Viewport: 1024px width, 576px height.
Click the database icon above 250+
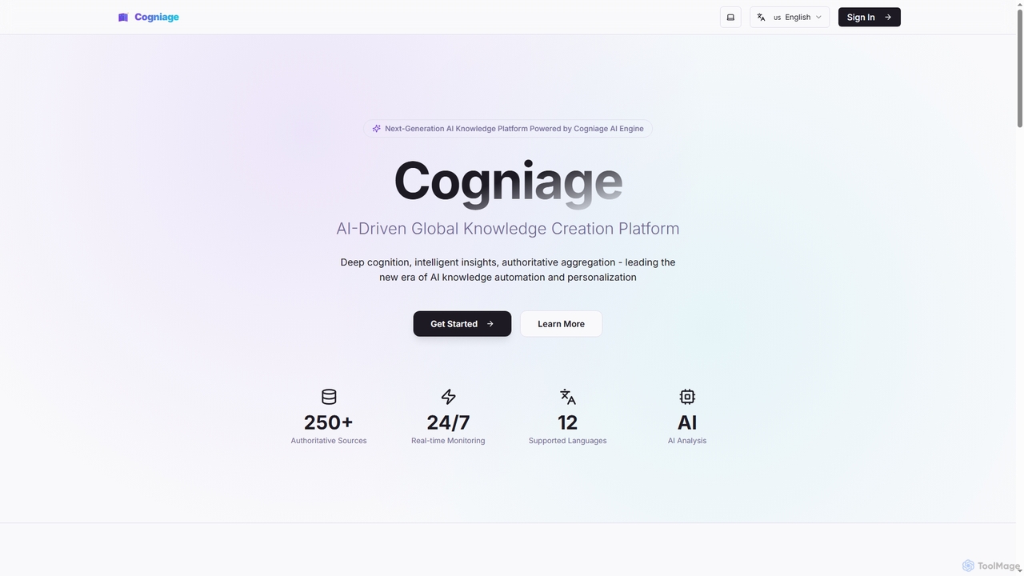(329, 397)
